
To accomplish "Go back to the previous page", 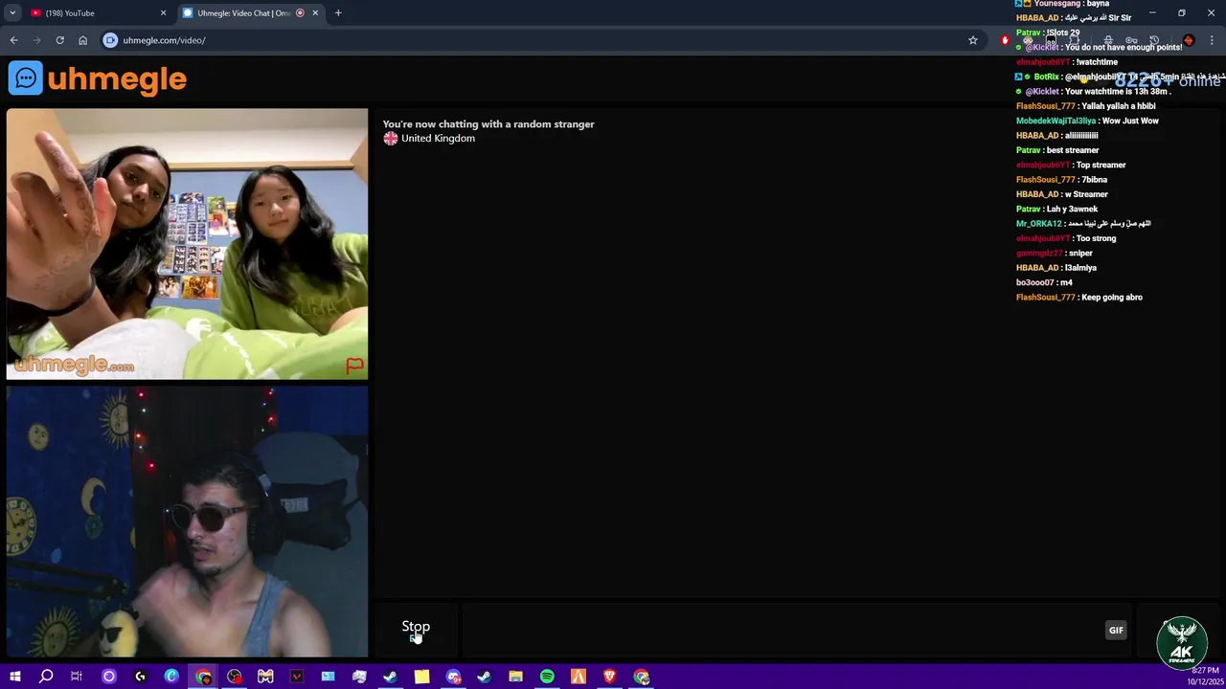I will pyautogui.click(x=13, y=40).
